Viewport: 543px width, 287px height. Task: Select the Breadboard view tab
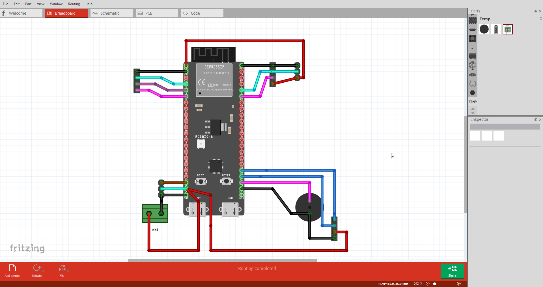(66, 13)
